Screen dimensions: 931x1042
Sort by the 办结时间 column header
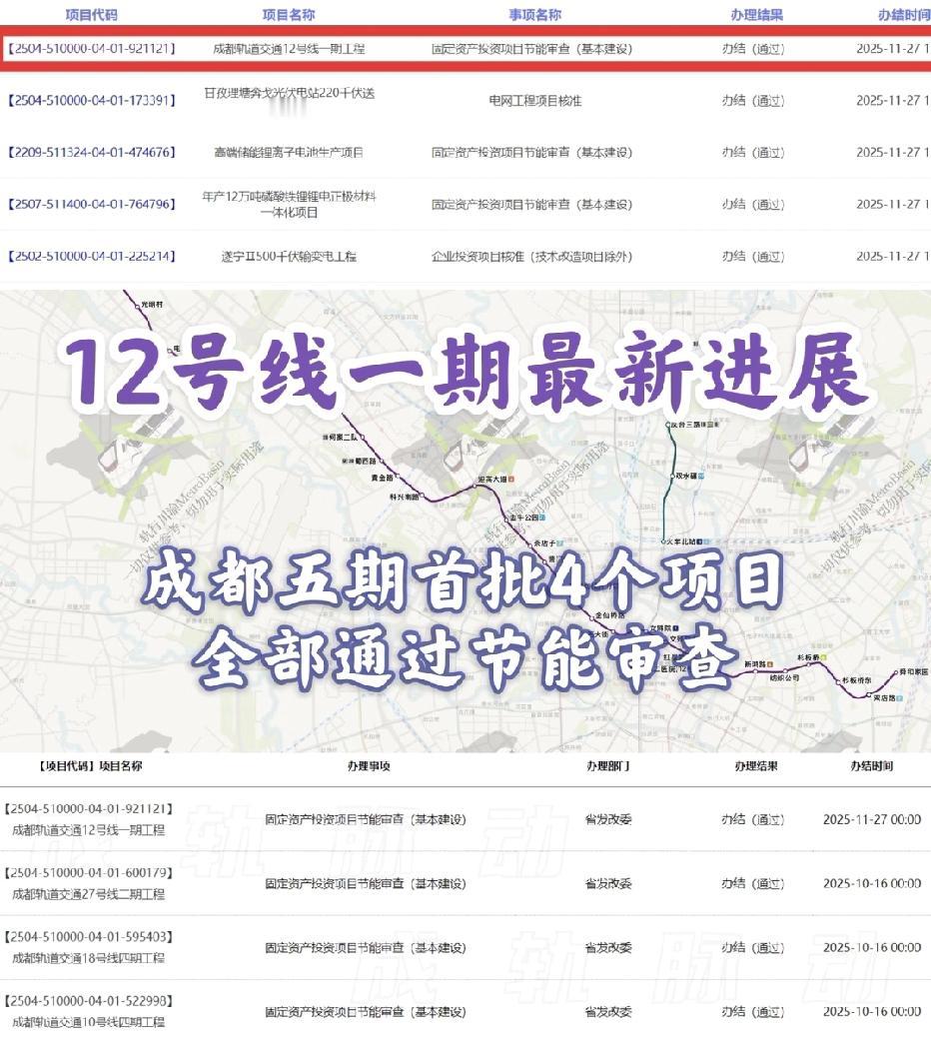(x=897, y=14)
